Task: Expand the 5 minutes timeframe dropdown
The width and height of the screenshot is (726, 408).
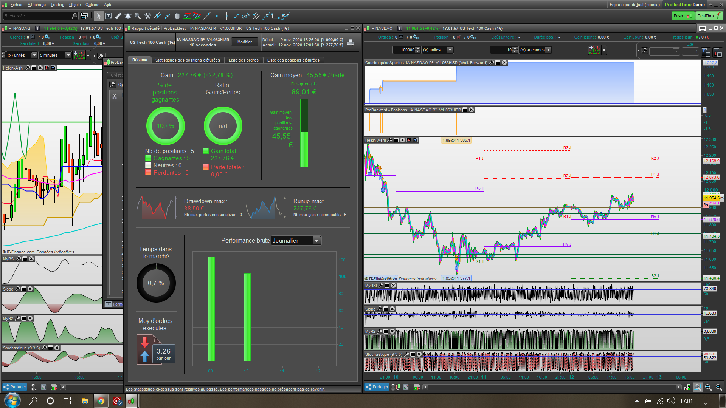Action: [68, 55]
